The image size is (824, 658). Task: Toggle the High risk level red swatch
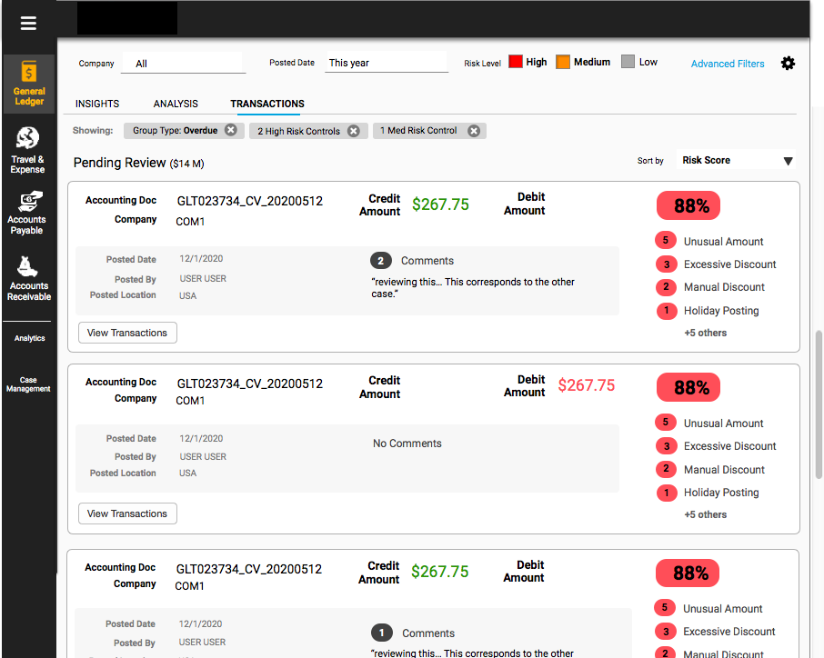(516, 62)
